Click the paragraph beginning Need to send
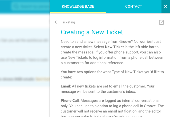The width and height of the screenshot is (170, 117). pyautogui.click(x=112, y=52)
